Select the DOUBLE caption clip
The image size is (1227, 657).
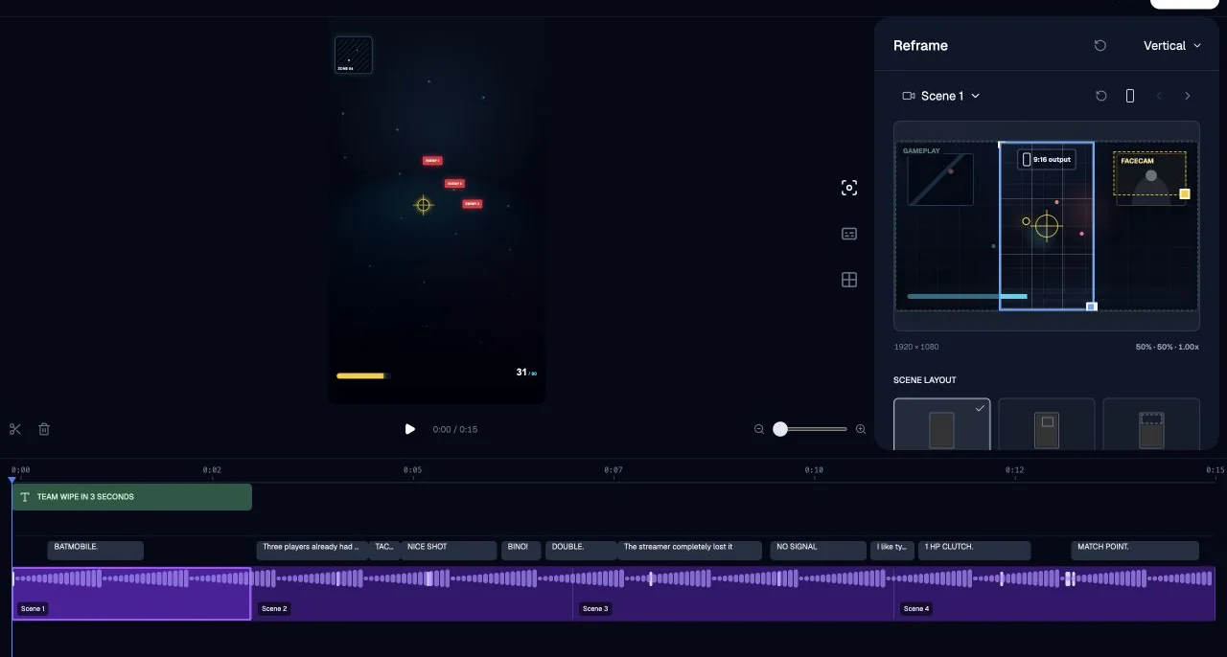coord(581,550)
